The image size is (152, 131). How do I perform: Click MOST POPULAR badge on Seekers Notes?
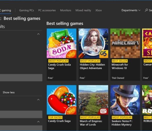coord(122,117)
